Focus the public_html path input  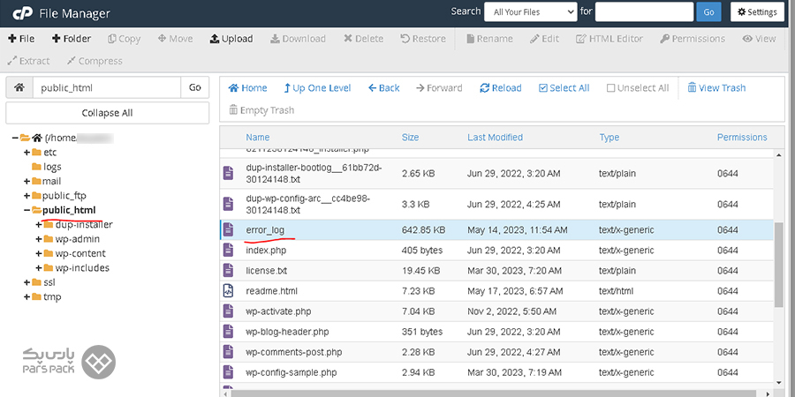(x=107, y=87)
